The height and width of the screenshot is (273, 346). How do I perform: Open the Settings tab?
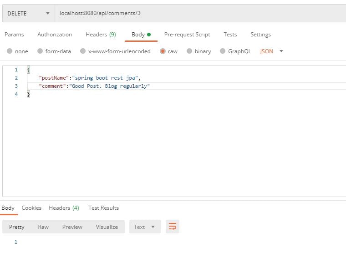(x=260, y=35)
